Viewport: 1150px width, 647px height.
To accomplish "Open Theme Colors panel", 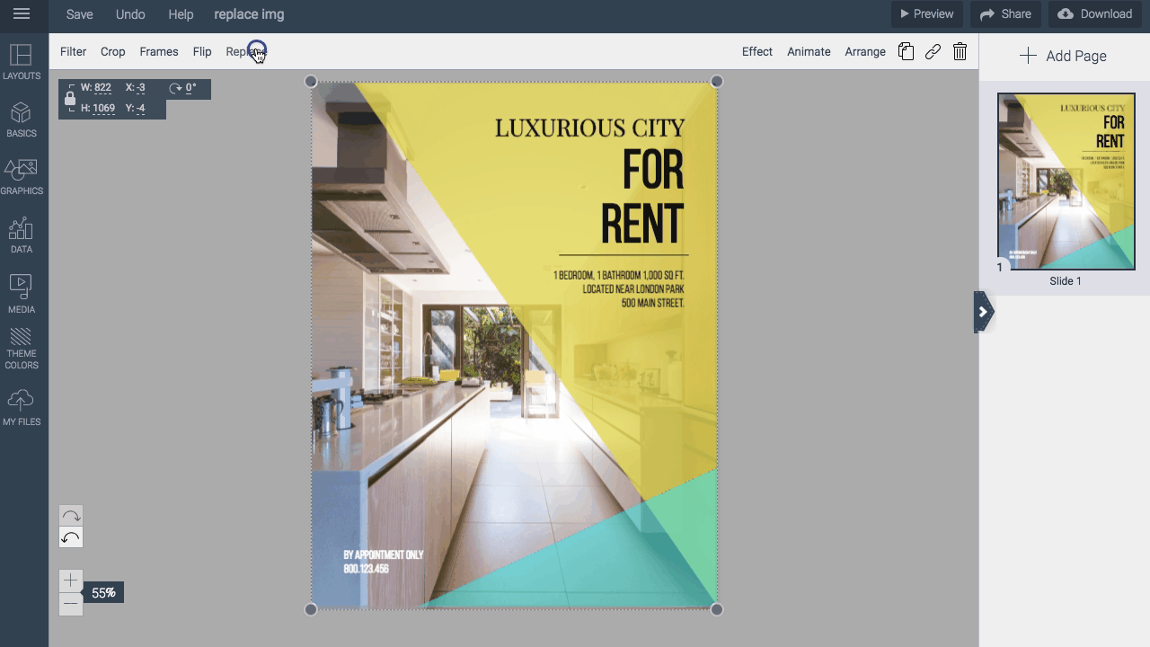I will coord(22,349).
